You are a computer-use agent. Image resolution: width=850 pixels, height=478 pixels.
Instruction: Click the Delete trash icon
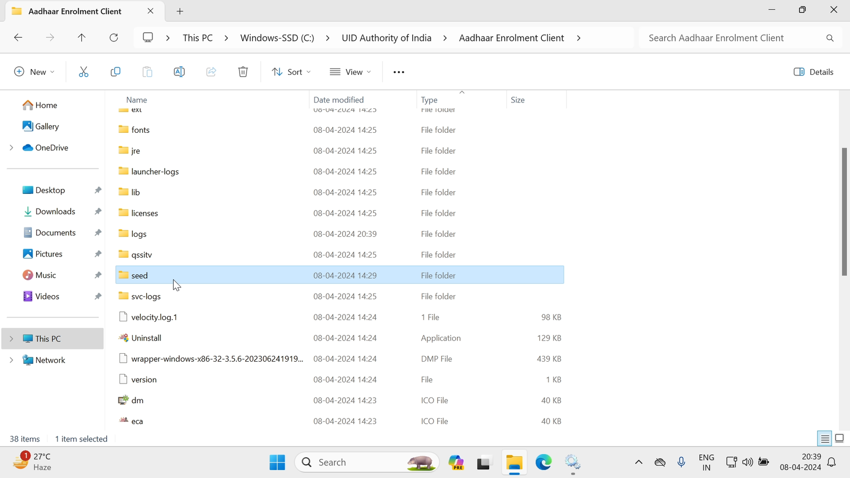coord(243,72)
